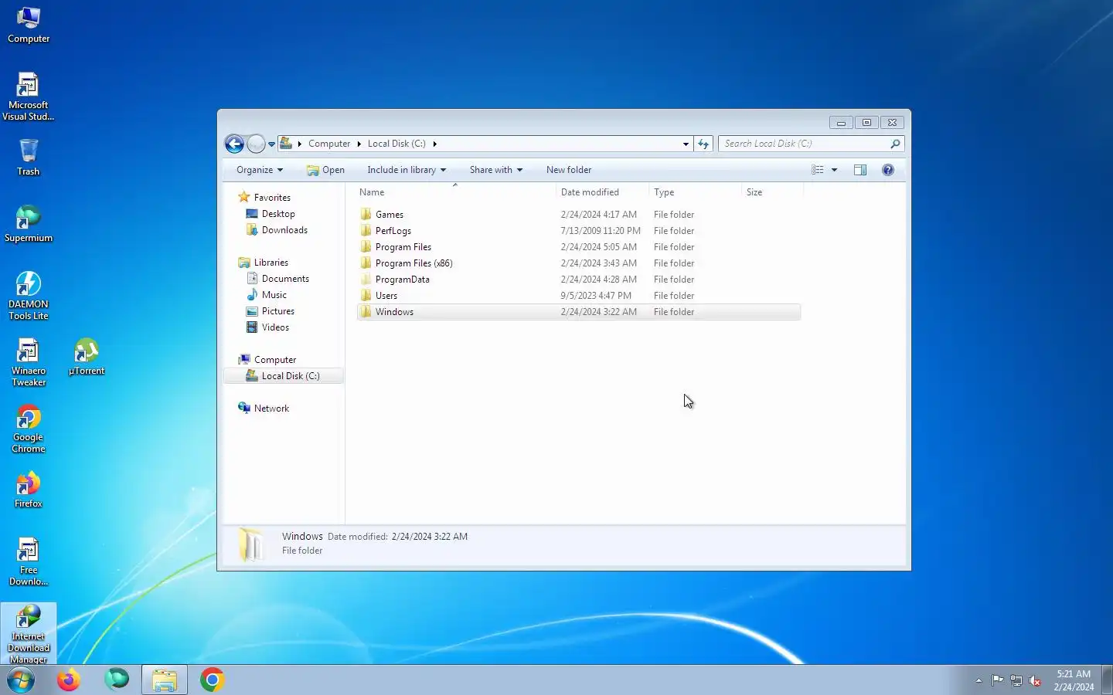Screen dimensions: 1113x695
Task: Select the Windows folder
Action: tap(579, 312)
